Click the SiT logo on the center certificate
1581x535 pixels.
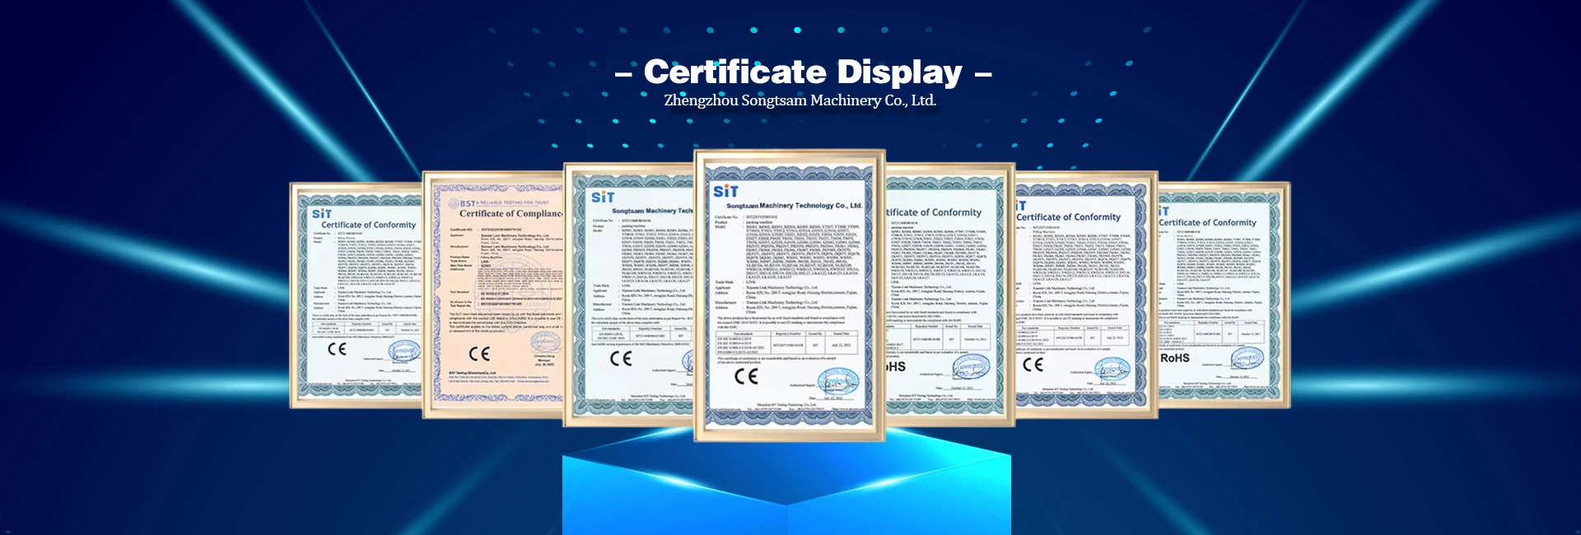pos(725,191)
